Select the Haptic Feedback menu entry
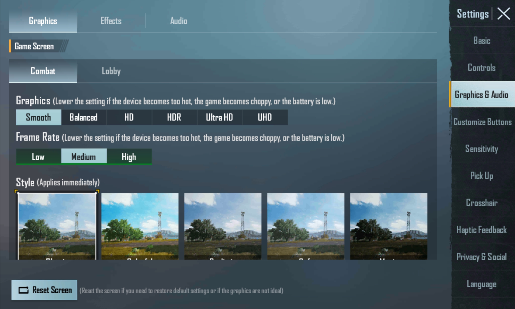 coord(482,230)
